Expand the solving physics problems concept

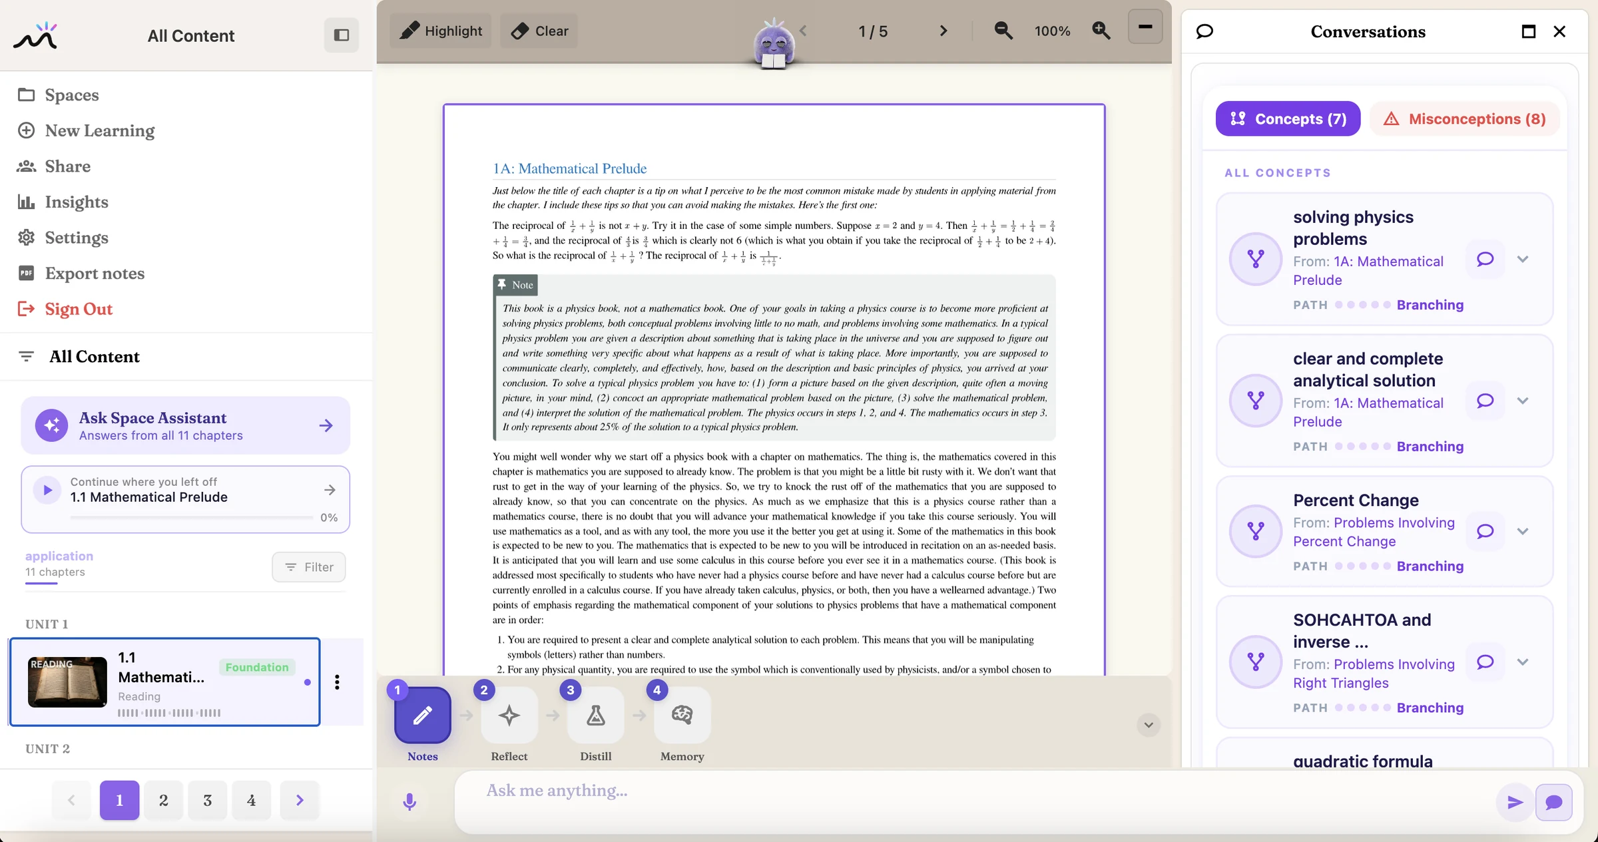(1523, 259)
